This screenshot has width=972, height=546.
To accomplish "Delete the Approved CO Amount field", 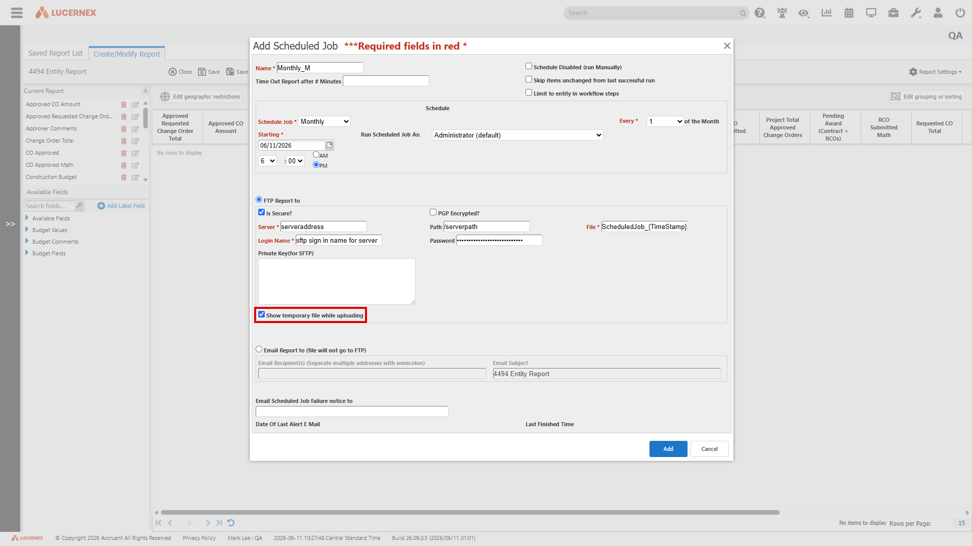I will tap(124, 105).
